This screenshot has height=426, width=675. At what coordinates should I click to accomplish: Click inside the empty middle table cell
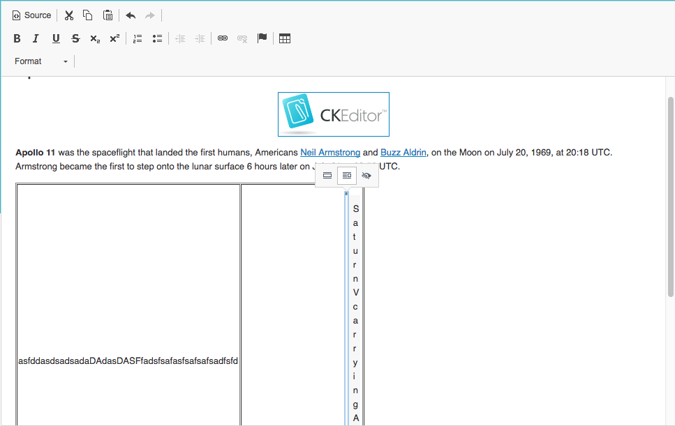pyautogui.click(x=292, y=305)
